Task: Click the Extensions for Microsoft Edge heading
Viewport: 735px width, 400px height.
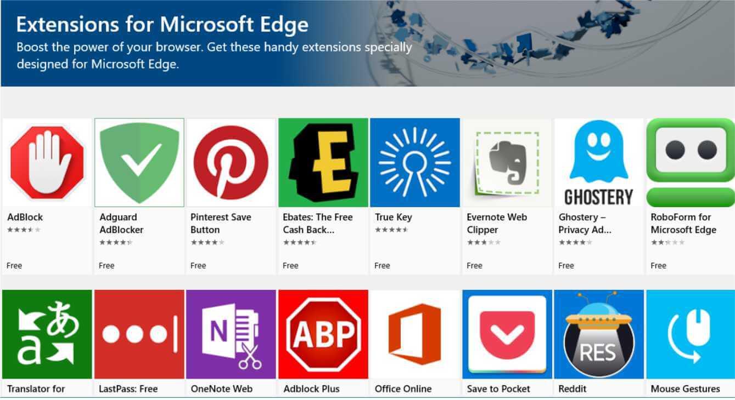Action: click(x=162, y=25)
